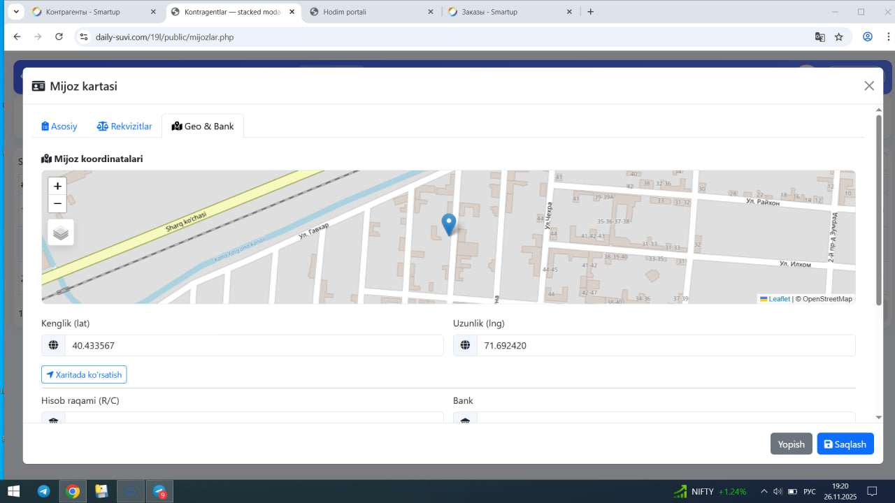Click the NIFTY stock widget on taskbar

point(710,491)
